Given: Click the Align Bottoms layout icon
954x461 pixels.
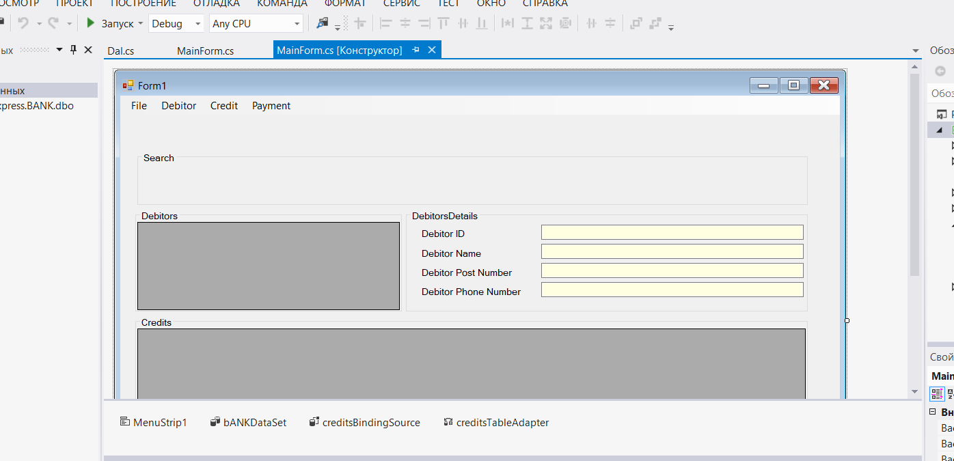Looking at the screenshot, I should coord(482,23).
